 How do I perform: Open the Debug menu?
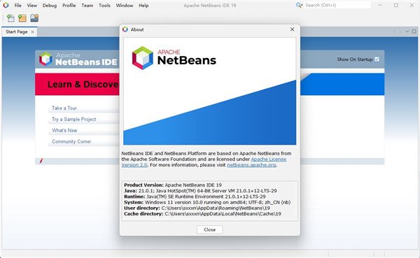point(50,6)
